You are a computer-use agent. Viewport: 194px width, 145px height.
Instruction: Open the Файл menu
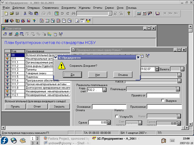tap(6, 8)
